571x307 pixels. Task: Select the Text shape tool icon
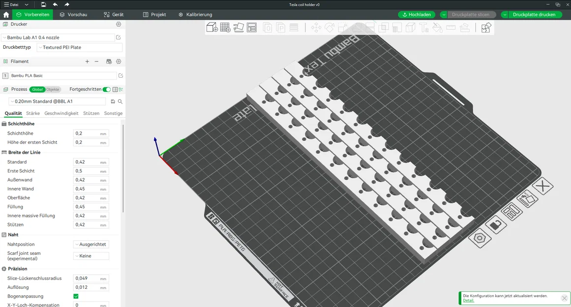point(424,28)
